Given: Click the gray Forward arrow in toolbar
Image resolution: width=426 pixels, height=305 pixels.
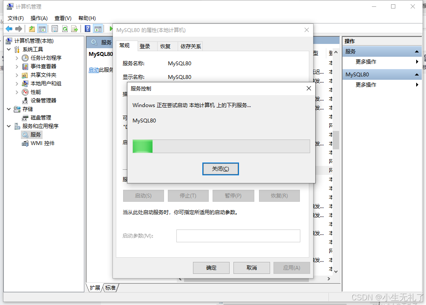Looking at the screenshot, I should click(x=19, y=29).
